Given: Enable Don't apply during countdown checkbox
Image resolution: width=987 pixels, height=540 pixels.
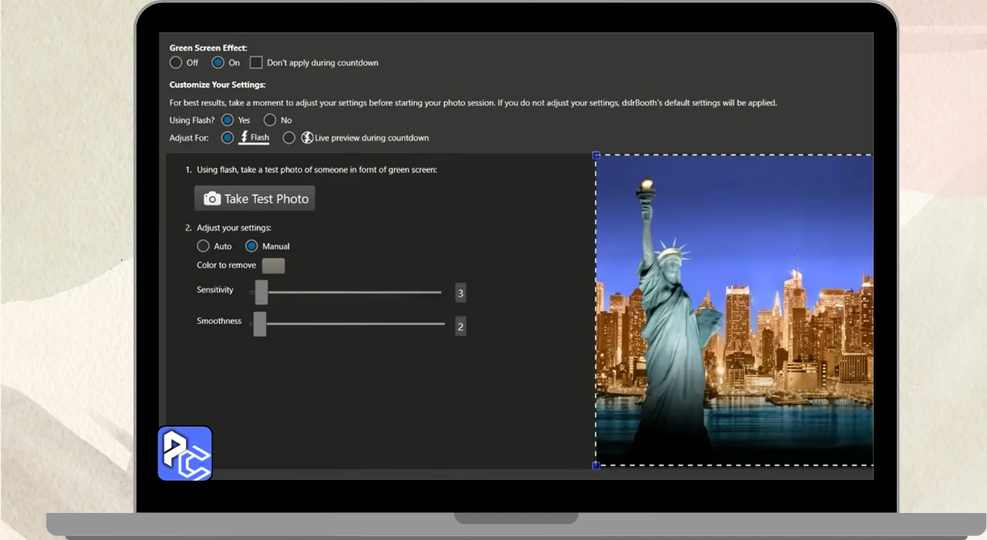Looking at the screenshot, I should click(x=256, y=62).
